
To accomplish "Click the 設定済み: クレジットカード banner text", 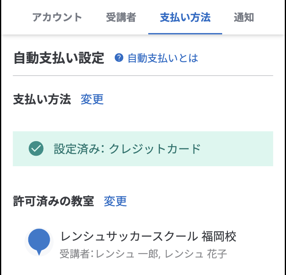I will coord(127,149).
